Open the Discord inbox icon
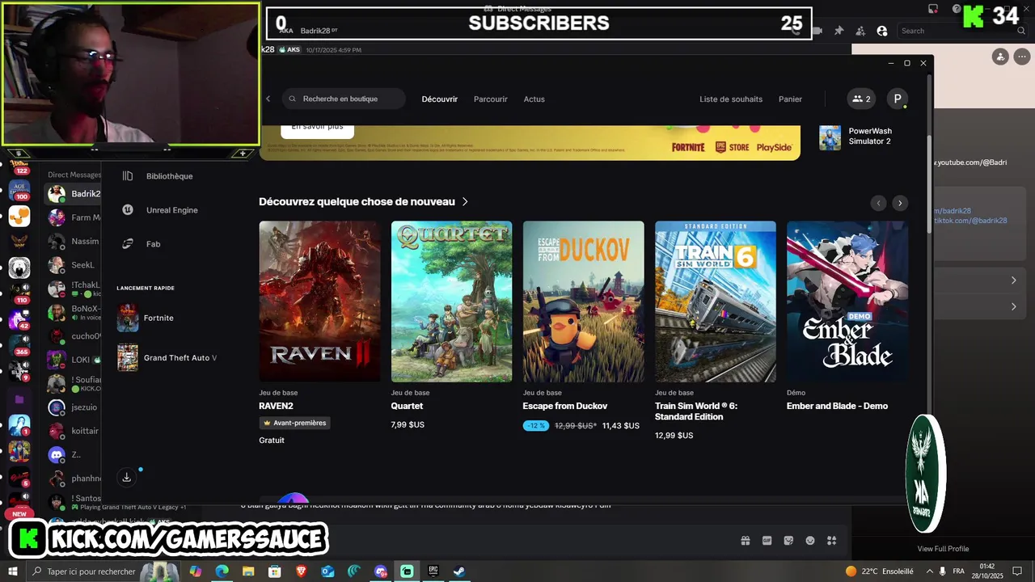Image resolution: width=1035 pixels, height=582 pixels. point(933,9)
